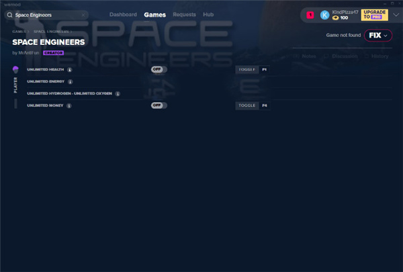Screen dimensions: 403x272
Task: Click the Space Engineers breadcrumb link
Action: pyautogui.click(x=51, y=32)
